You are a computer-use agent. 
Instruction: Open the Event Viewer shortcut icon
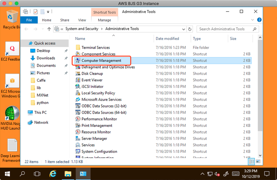click(78, 80)
